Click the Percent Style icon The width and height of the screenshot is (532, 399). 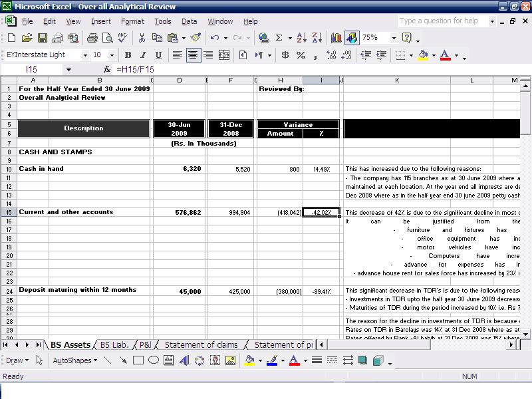pos(300,55)
